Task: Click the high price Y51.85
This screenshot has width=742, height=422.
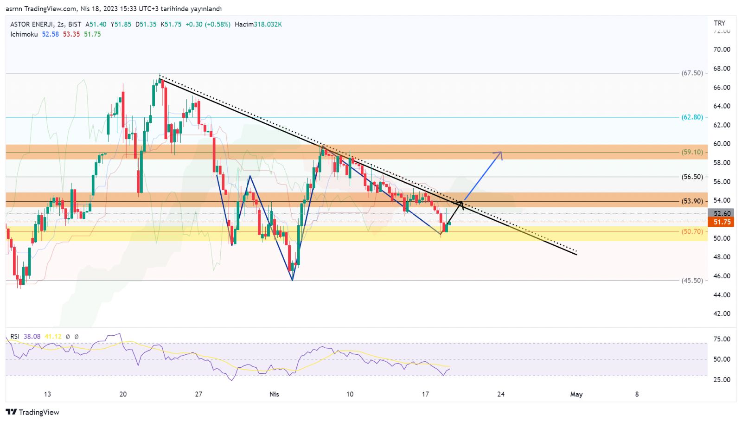Action: pos(121,24)
